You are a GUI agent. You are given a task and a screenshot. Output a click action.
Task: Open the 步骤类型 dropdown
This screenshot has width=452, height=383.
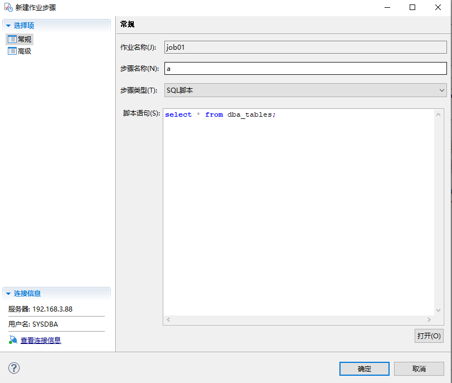(x=305, y=90)
